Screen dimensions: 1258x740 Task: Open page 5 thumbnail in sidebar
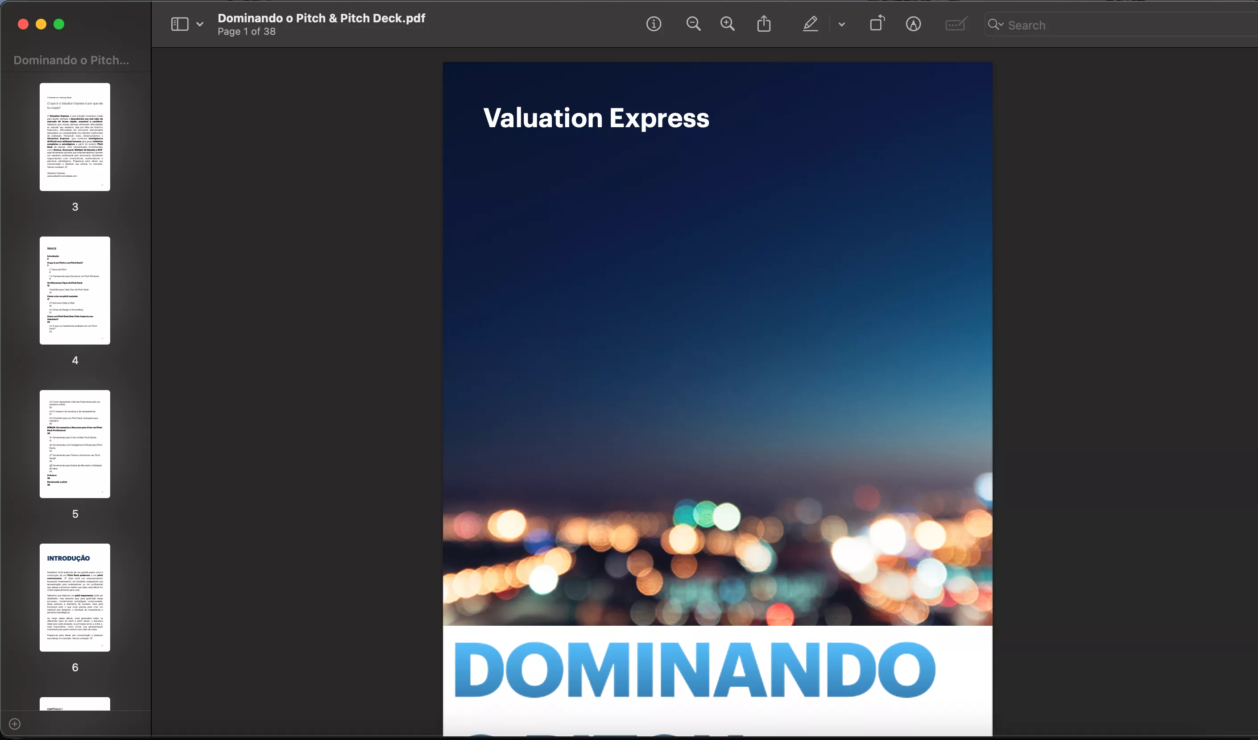[75, 443]
